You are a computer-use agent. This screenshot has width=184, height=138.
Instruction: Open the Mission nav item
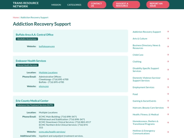pos(56,5)
